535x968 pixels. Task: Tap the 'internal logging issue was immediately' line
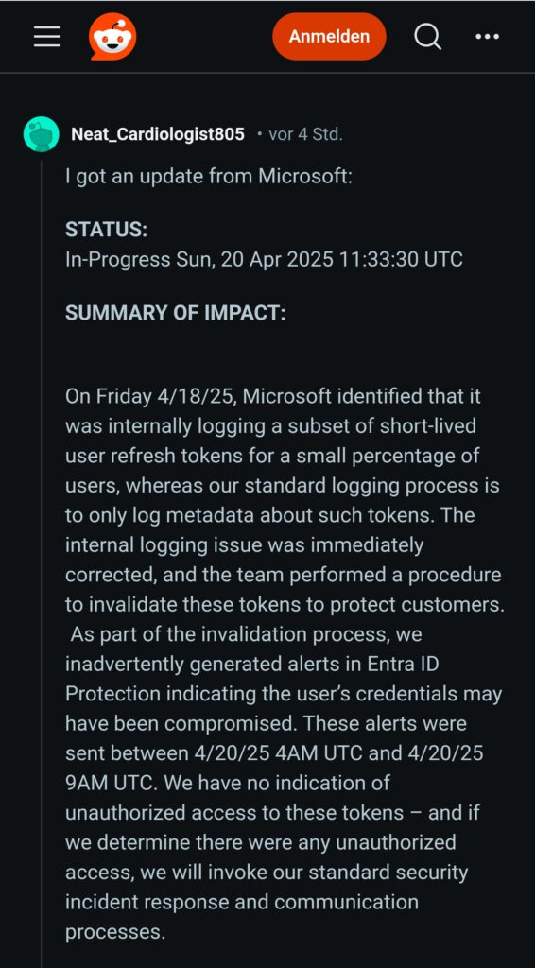[x=245, y=545]
